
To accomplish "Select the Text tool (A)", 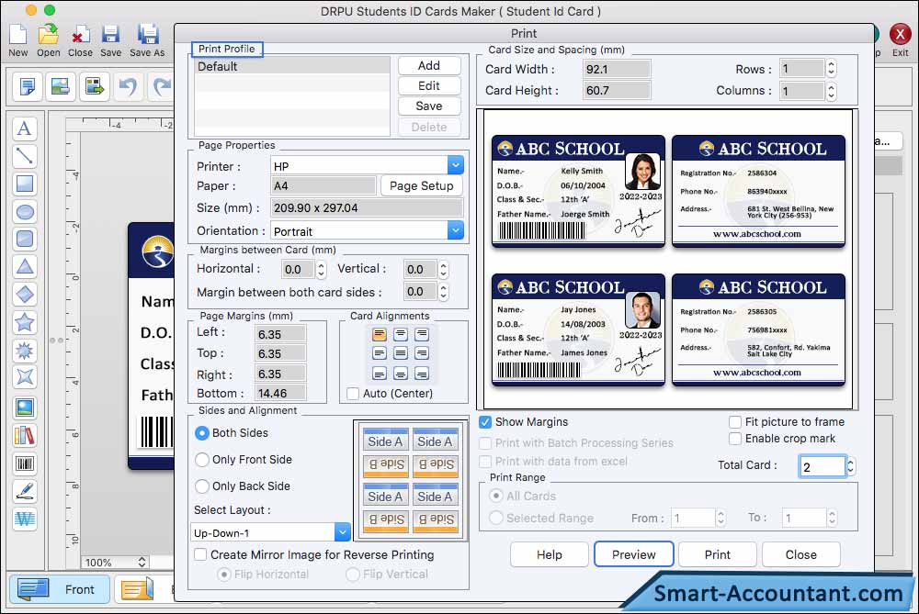I will point(25,128).
